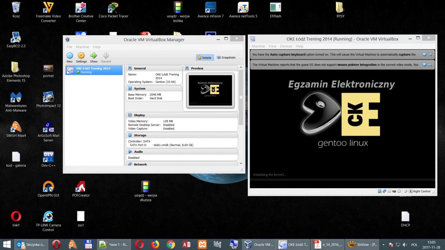Image resolution: width=445 pixels, height=250 pixels.
Task: Select the DHCP file on desktop
Action: point(405,219)
